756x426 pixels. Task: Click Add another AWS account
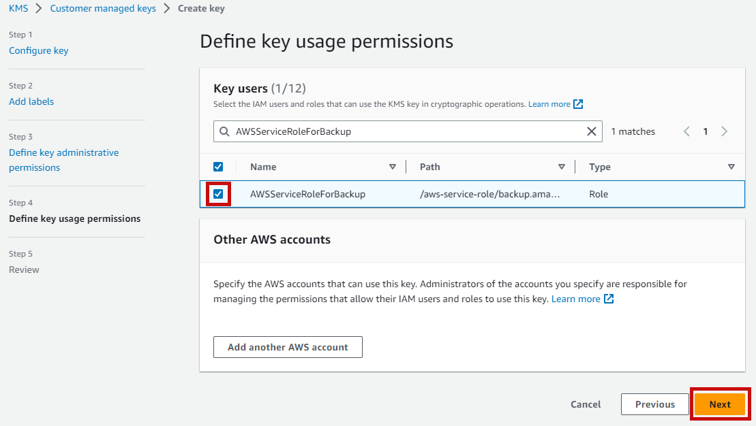tap(288, 347)
